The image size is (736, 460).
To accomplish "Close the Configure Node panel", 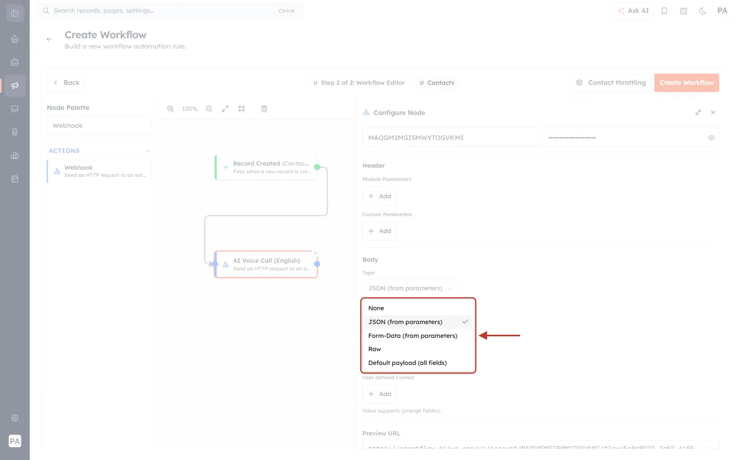I will coord(713,112).
